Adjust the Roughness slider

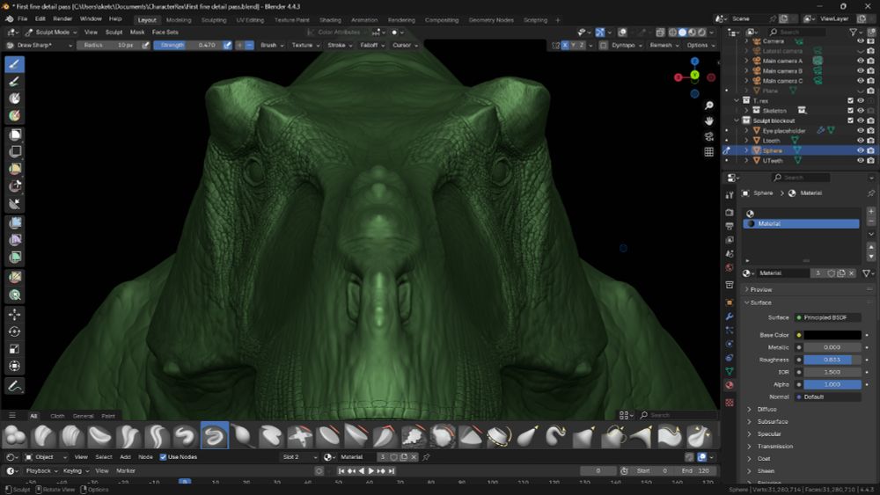pyautogui.click(x=832, y=360)
